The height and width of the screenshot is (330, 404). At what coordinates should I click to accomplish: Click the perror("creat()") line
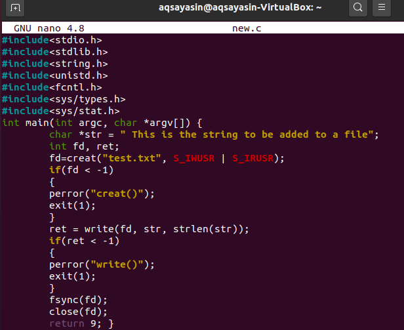pos(102,194)
